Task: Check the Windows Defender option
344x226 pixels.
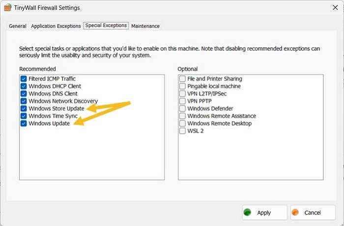Action: 182,108
